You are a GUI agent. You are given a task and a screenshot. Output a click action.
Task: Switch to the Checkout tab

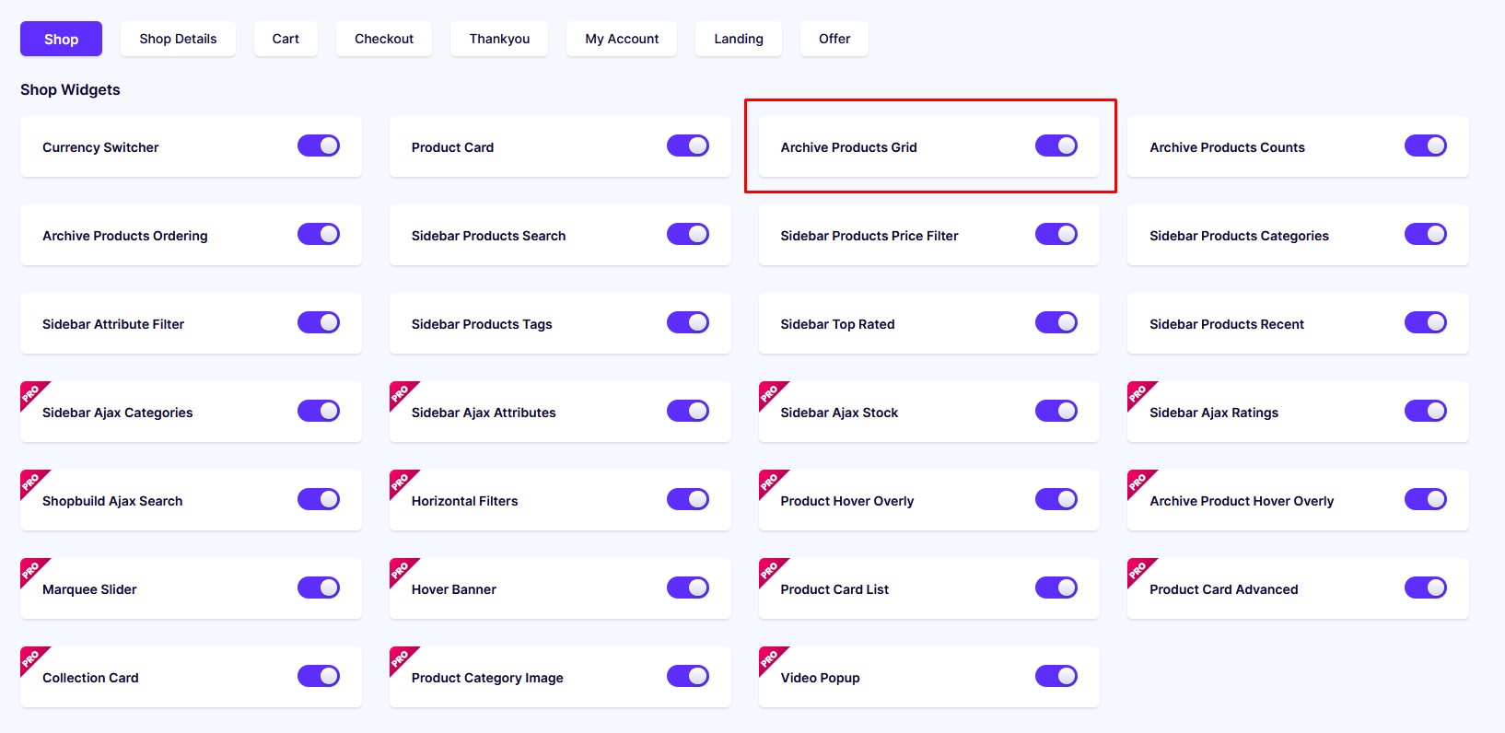(384, 39)
